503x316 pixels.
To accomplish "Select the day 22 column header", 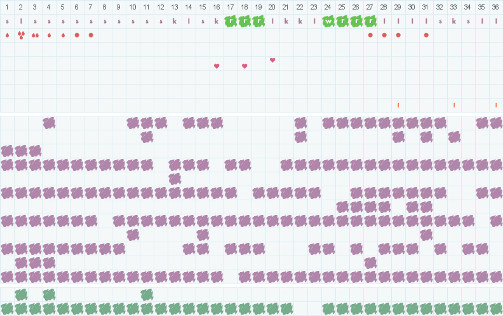I will click(x=300, y=7).
